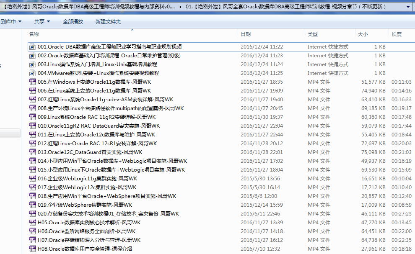This screenshot has height=254, width=415.
Task: Click date 2015/6/6 12:00
Action: point(259,196)
